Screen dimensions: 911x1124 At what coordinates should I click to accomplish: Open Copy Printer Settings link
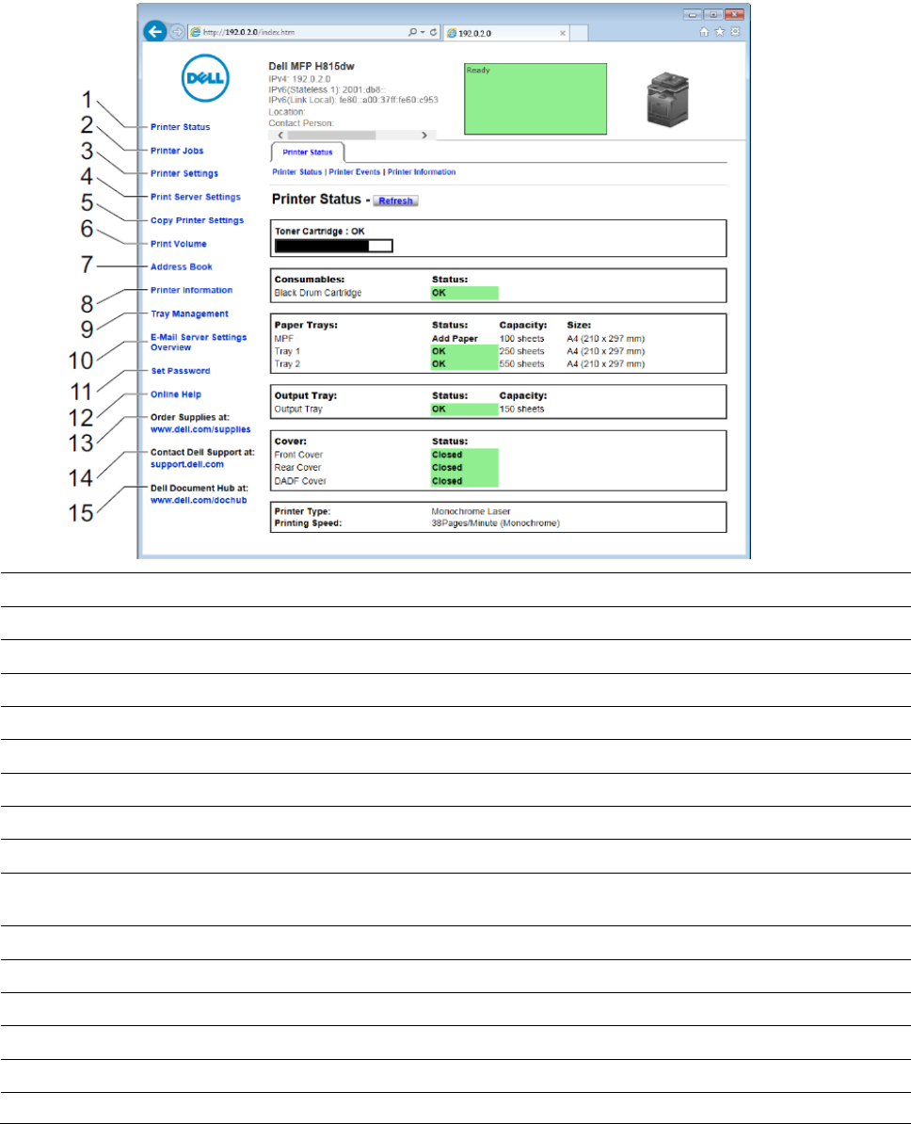pyautogui.click(x=197, y=220)
